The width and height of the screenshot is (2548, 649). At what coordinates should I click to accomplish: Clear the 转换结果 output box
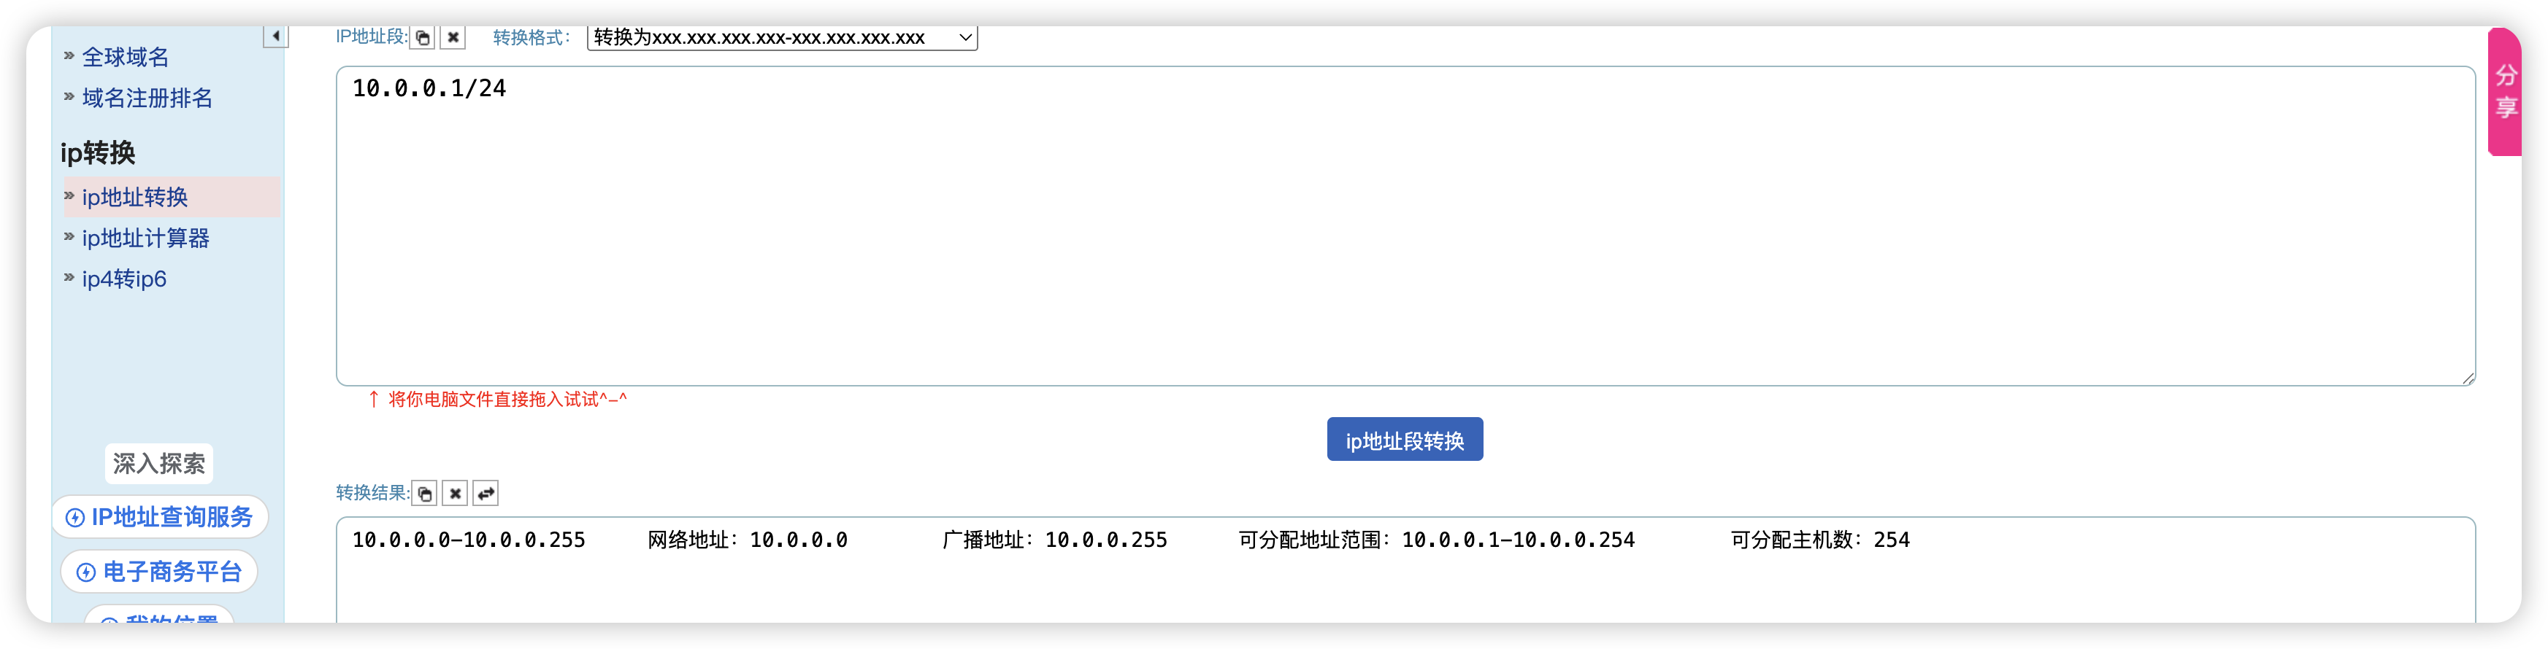coord(455,493)
